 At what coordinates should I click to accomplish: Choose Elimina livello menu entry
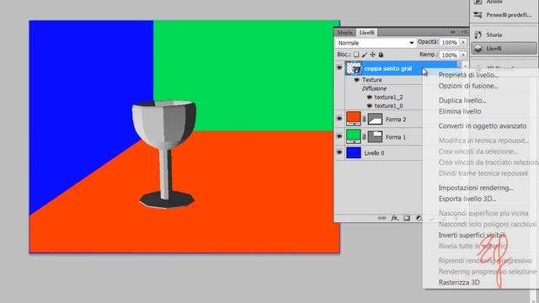[460, 111]
